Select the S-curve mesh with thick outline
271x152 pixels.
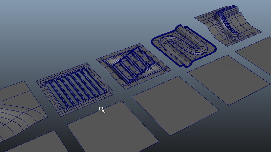click(183, 46)
